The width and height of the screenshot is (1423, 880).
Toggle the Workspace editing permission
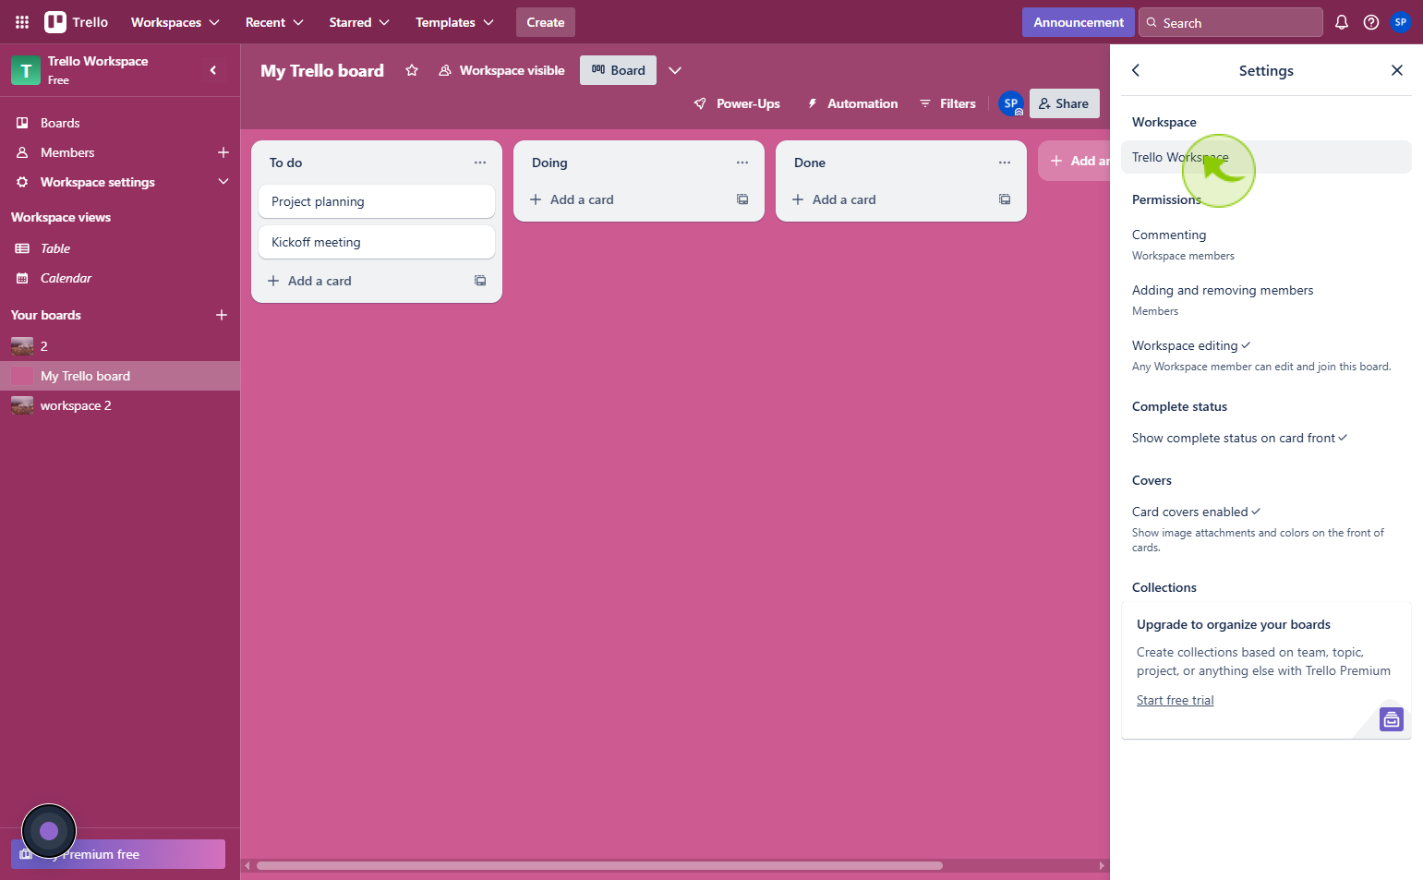coord(1266,356)
